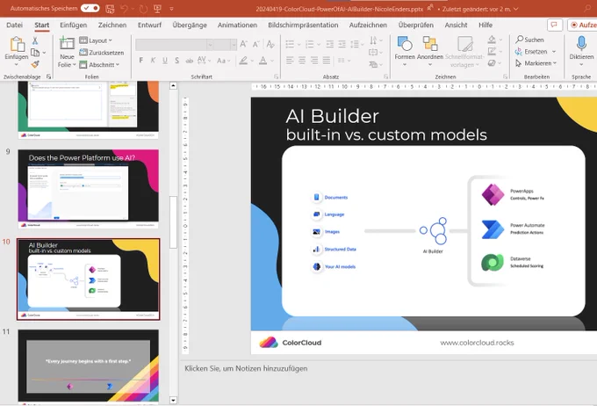This screenshot has width=597, height=406.
Task: Click the bullet list icon
Action: 290,44
